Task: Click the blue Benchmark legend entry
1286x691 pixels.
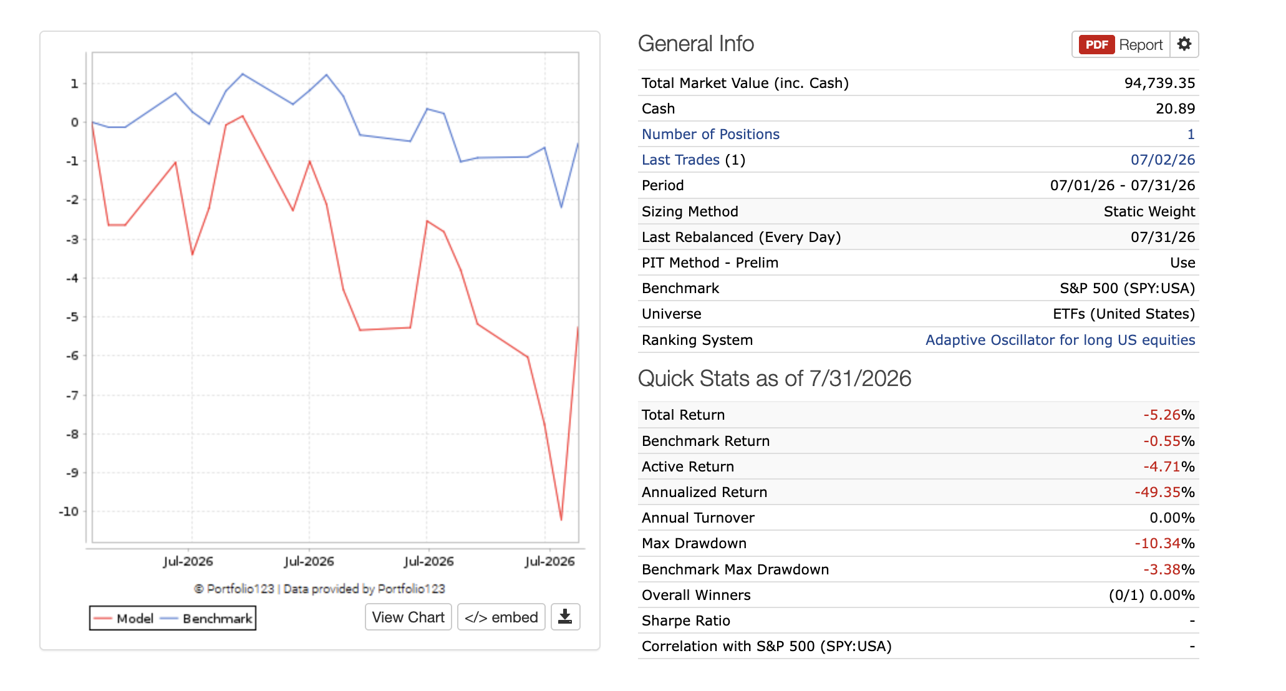Action: [x=206, y=618]
